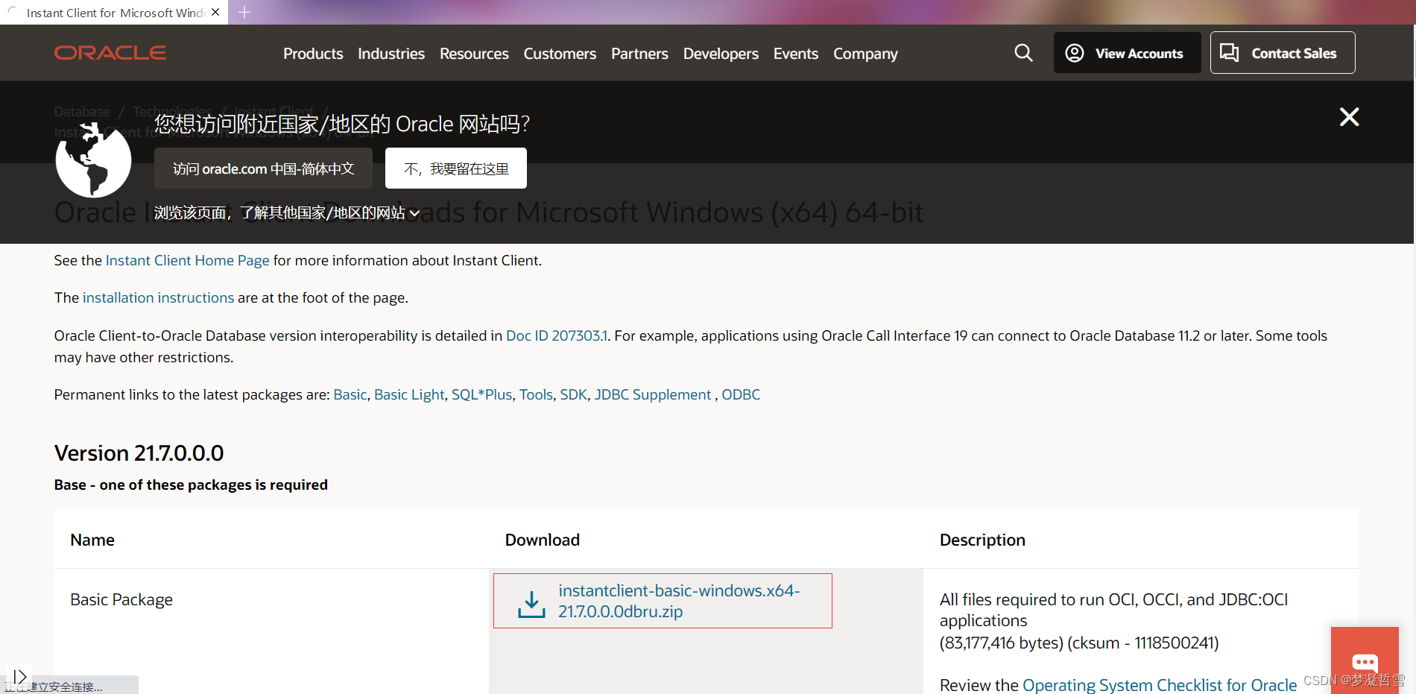
Task: Open the Developers menu
Action: coord(721,54)
